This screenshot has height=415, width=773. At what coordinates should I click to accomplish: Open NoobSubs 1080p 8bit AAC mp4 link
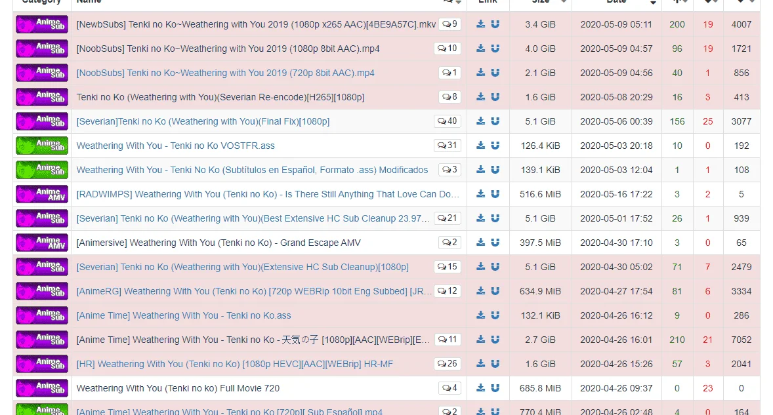[x=228, y=49]
